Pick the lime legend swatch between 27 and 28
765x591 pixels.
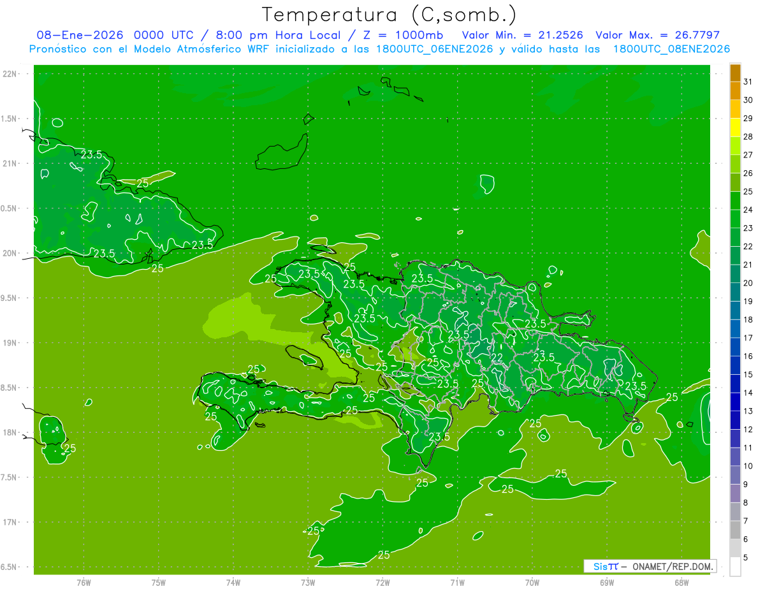coord(735,146)
